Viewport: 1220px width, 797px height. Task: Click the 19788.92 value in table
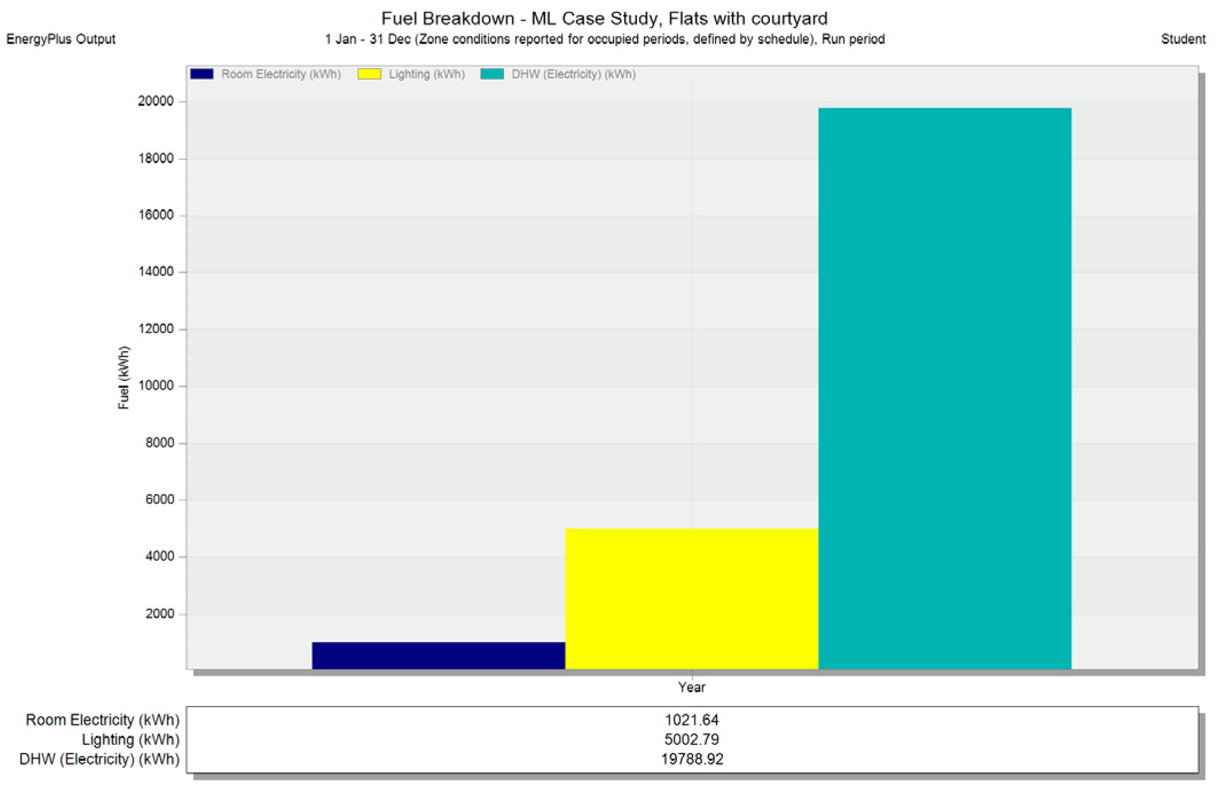tap(691, 759)
